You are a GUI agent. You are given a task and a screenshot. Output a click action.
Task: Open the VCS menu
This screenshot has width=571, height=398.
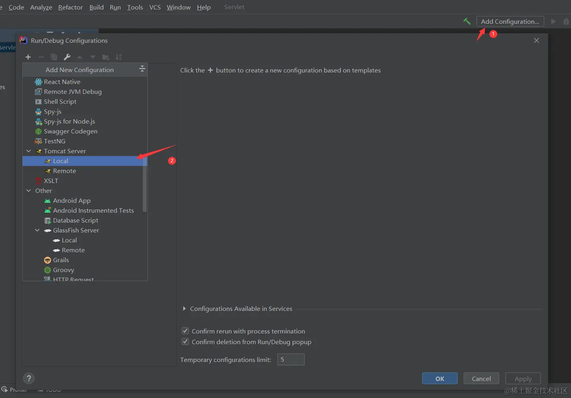tap(155, 7)
